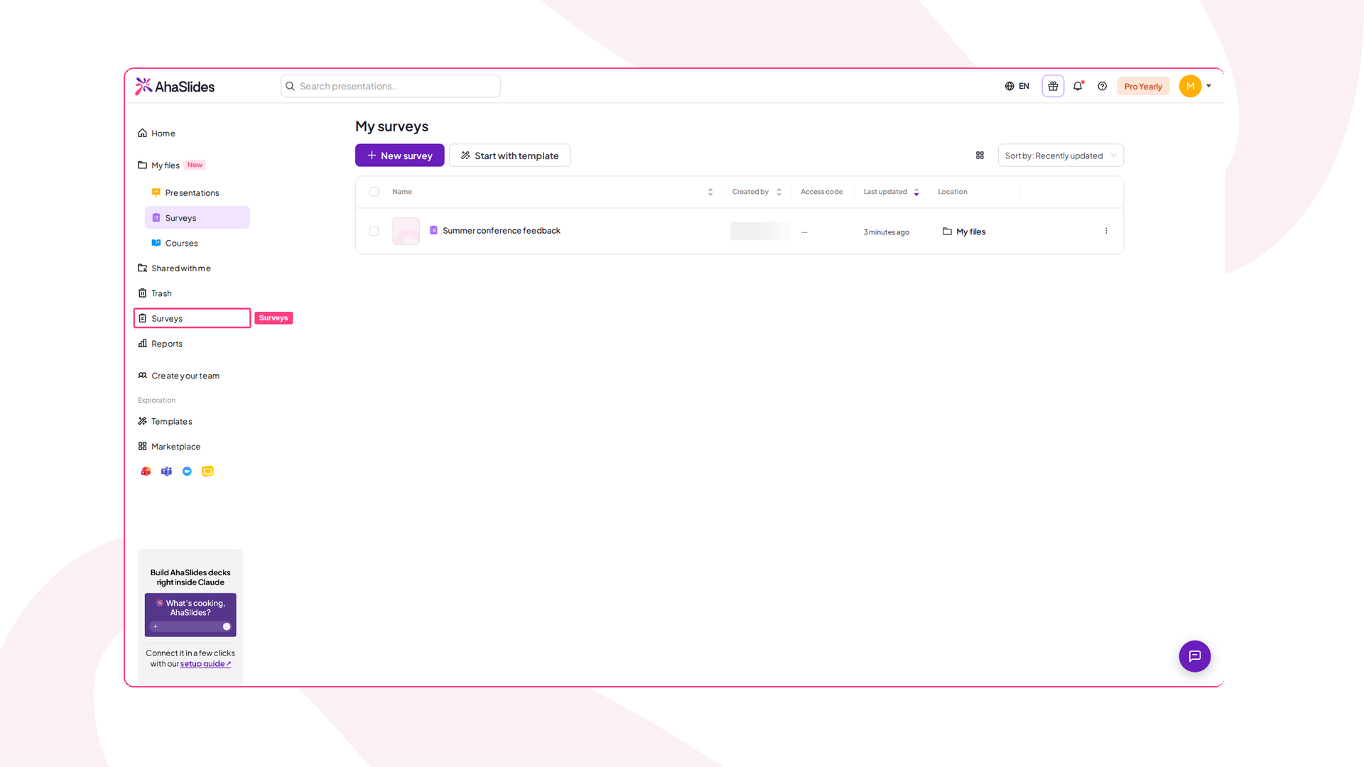Viewport: 1364px width, 767px height.
Task: Open the live chat support bubble
Action: pos(1195,656)
